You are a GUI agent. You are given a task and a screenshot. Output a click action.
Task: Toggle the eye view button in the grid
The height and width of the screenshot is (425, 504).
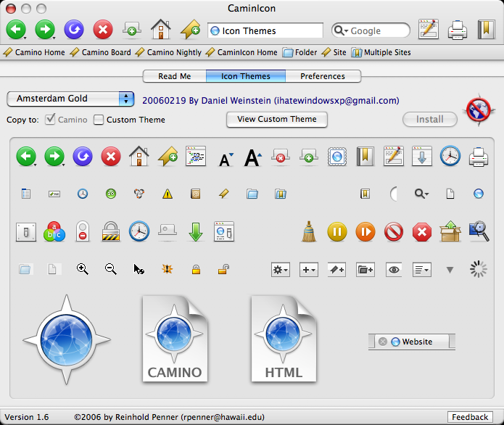394,270
